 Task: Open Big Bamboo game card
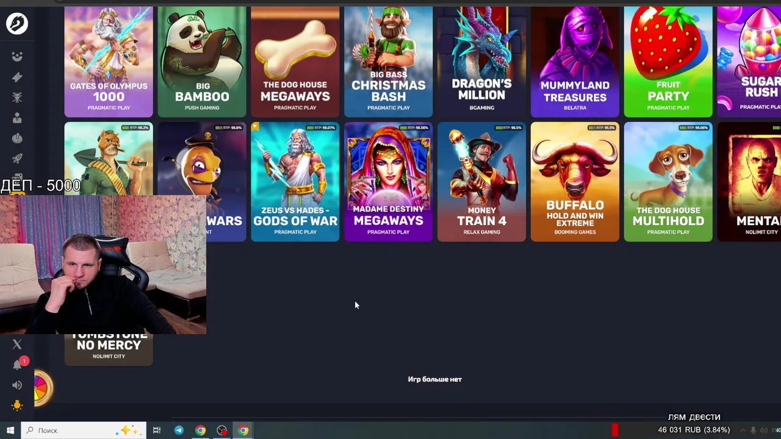[202, 62]
